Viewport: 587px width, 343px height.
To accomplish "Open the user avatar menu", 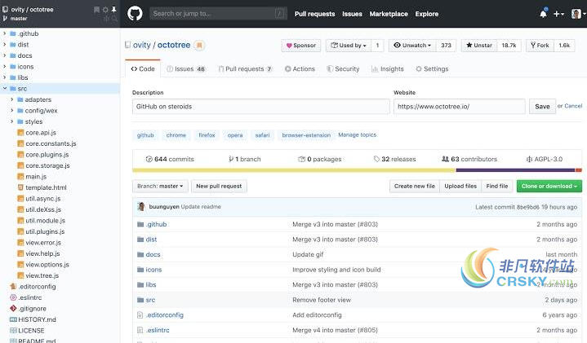I will tap(578, 14).
